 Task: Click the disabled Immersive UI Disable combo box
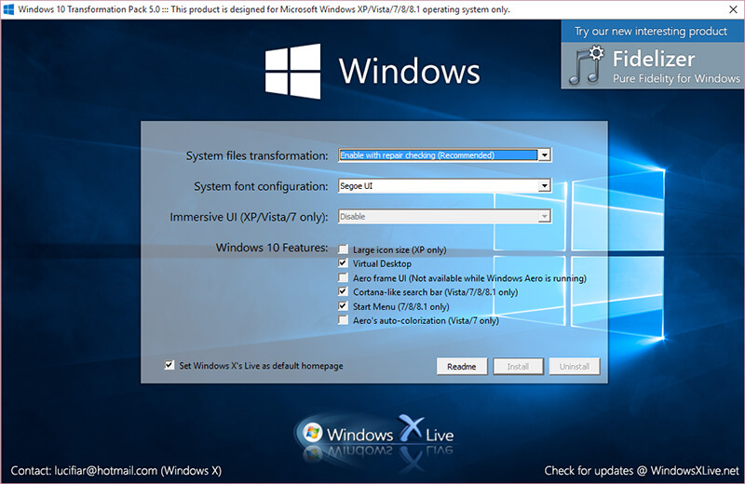pyautogui.click(x=445, y=217)
